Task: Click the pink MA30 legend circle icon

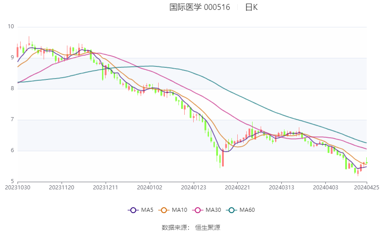Action: [198, 210]
